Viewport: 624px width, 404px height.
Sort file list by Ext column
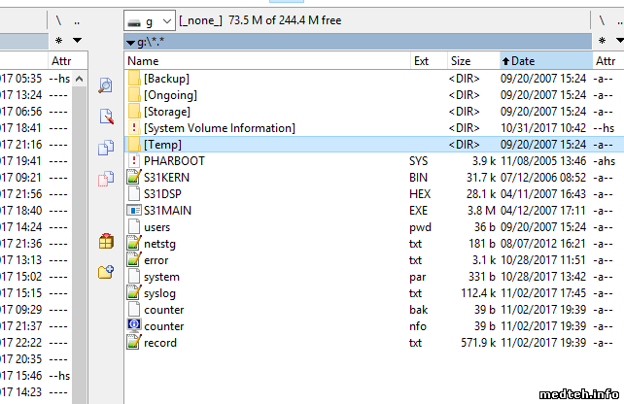[421, 61]
